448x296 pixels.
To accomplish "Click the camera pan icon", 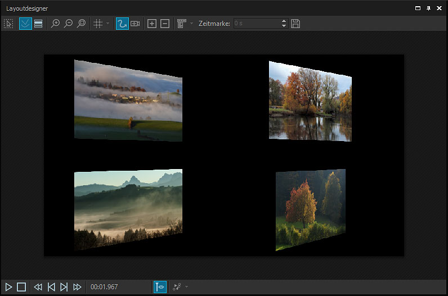I will [x=135, y=24].
